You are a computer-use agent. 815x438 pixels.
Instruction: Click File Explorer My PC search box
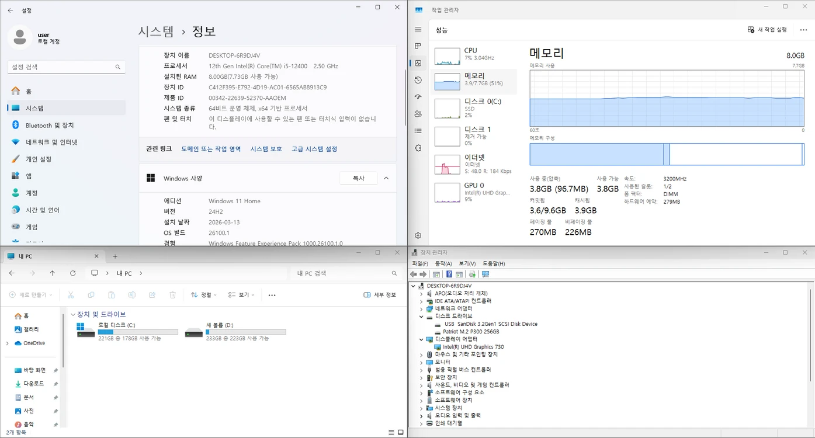click(x=347, y=273)
